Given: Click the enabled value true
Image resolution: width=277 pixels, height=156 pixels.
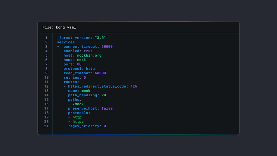Looking at the screenshot, I should click(x=88, y=51).
